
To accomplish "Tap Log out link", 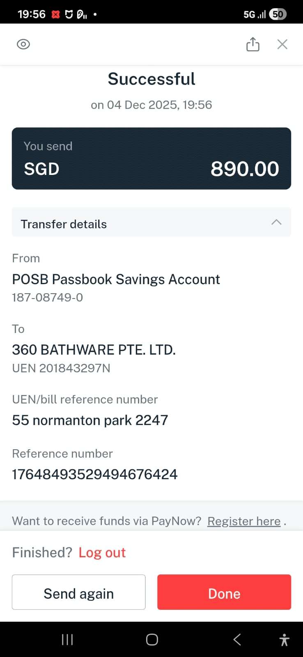I will (102, 553).
